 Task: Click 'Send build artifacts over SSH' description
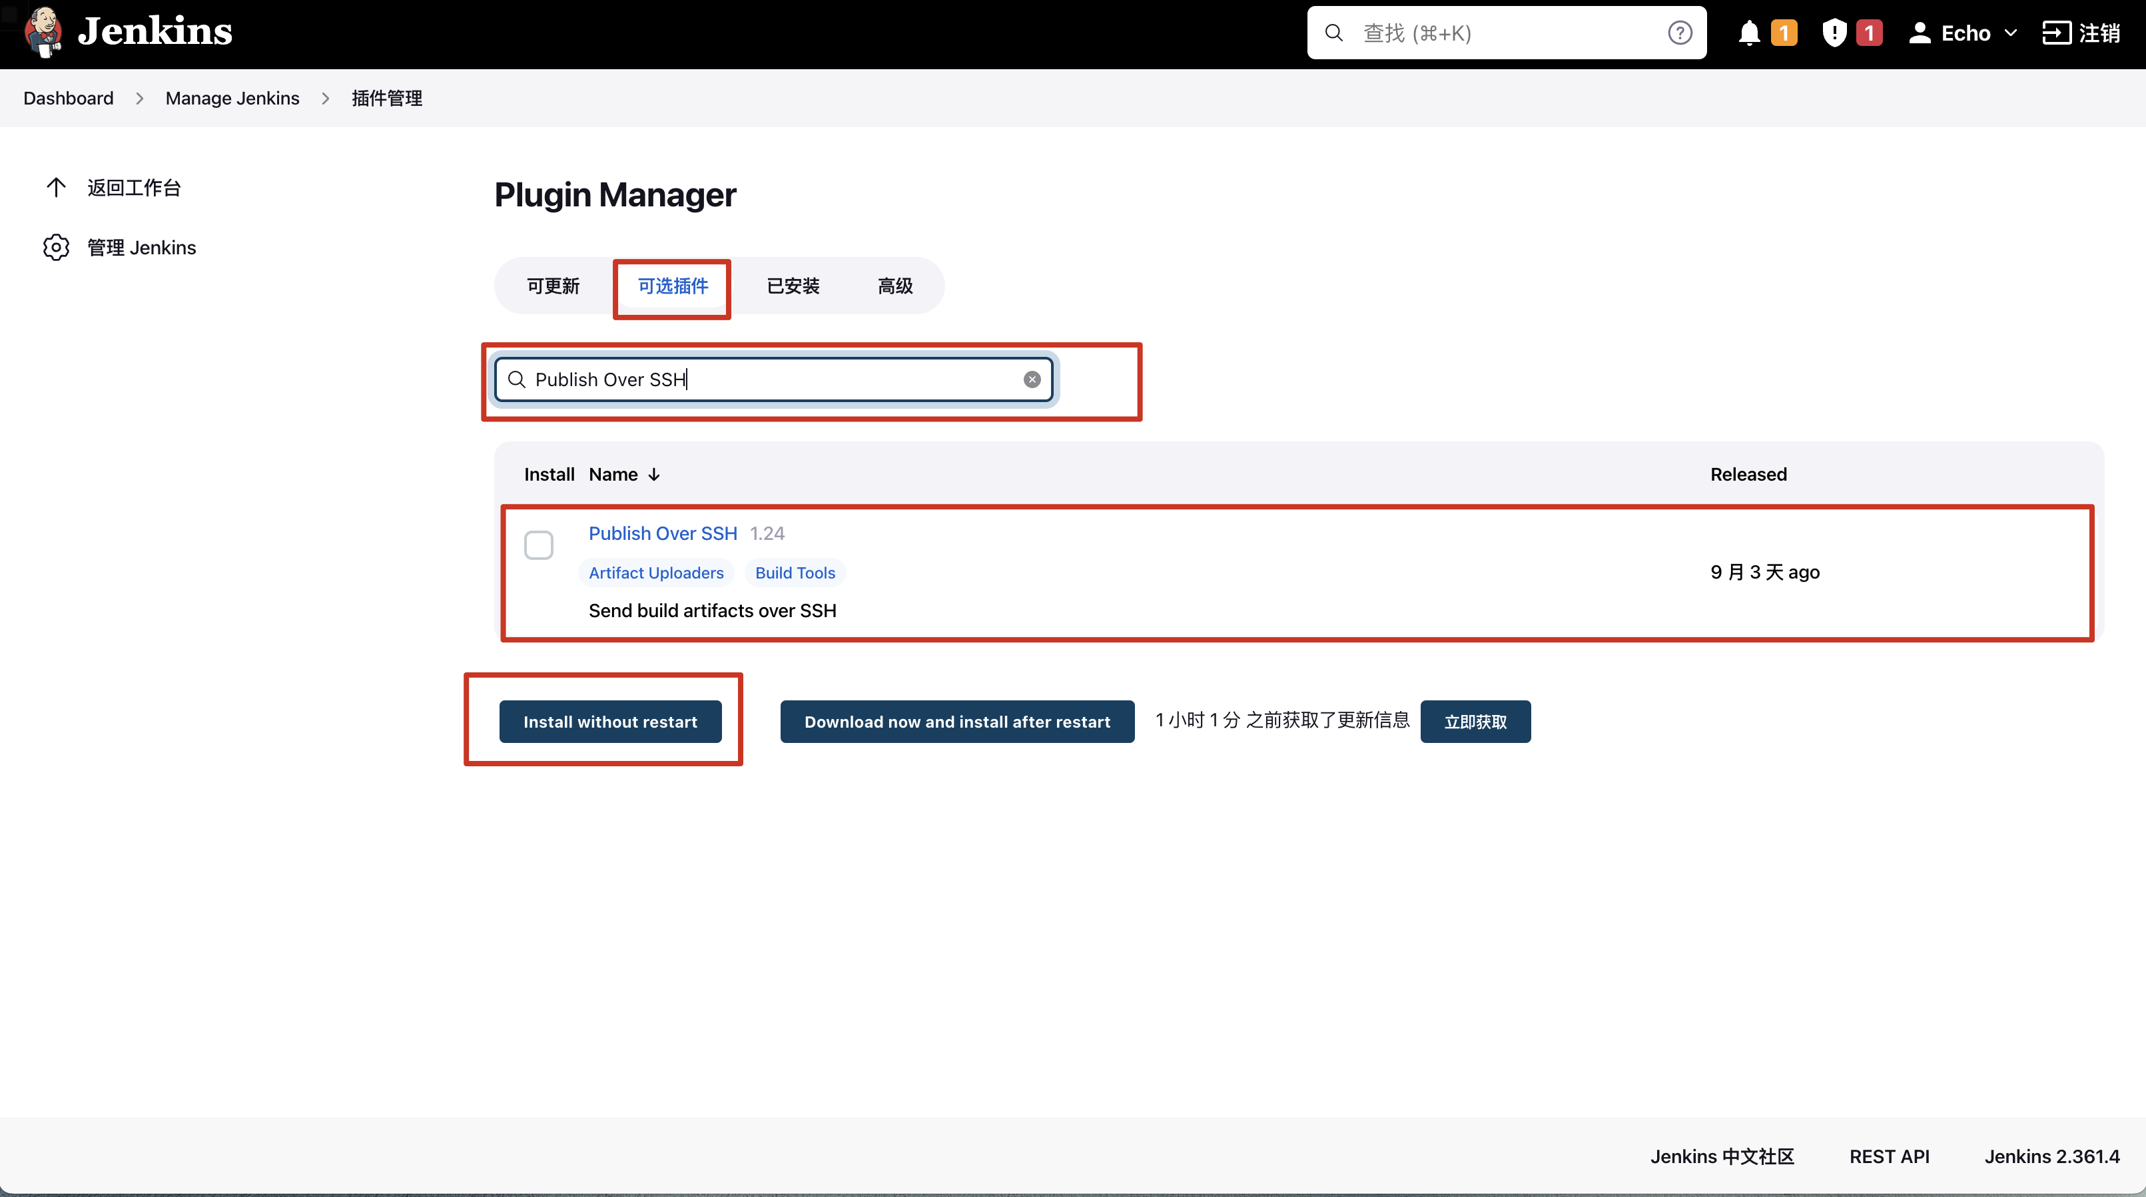712,611
